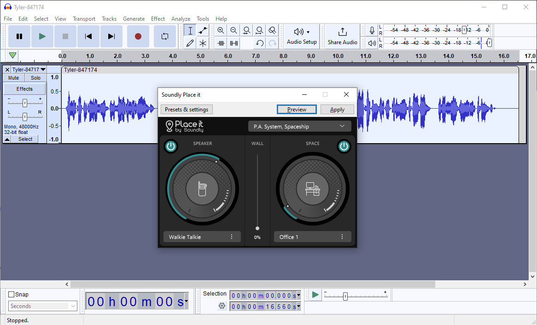This screenshot has width=537, height=325.
Task: Click the Pause transport button
Action: coord(19,36)
